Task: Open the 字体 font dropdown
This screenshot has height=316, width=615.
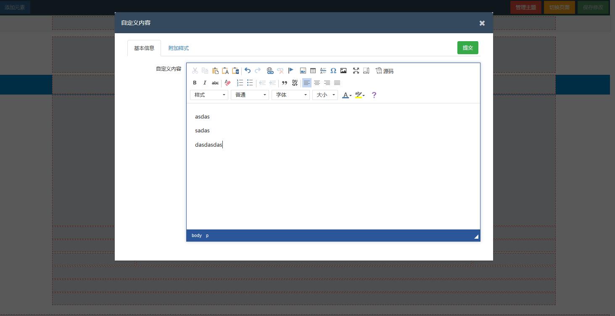Action: point(290,95)
